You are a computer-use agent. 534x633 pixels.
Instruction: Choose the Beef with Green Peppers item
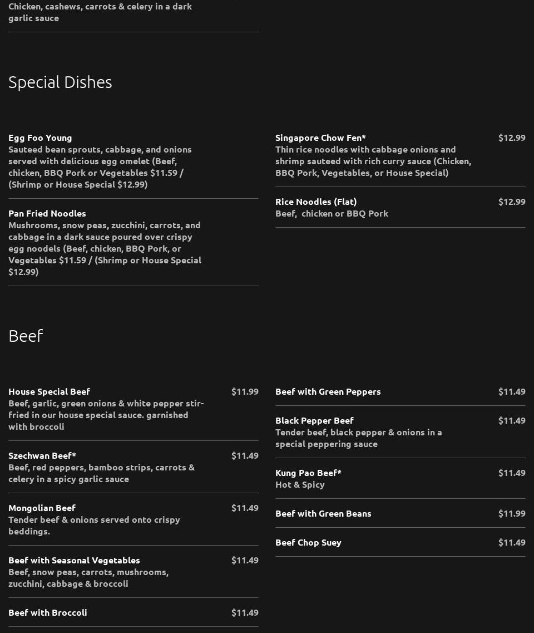(x=328, y=391)
